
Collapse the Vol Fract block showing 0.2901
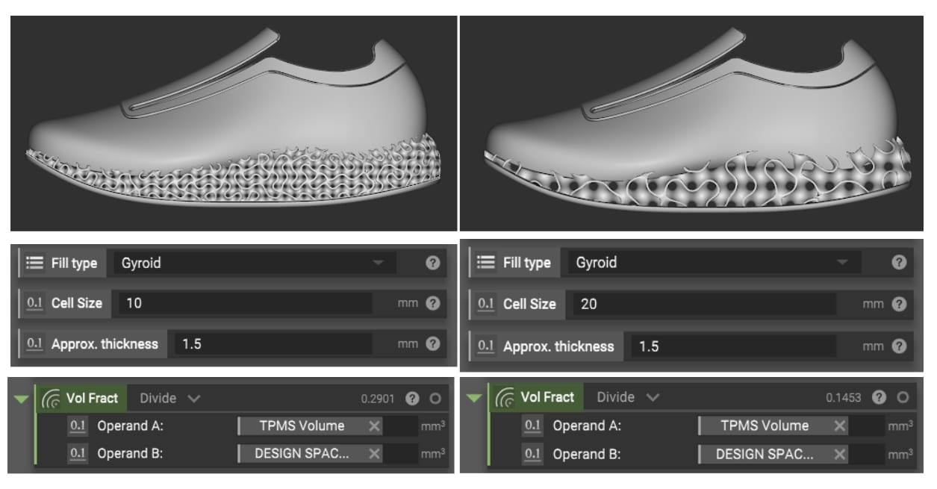click(x=22, y=399)
